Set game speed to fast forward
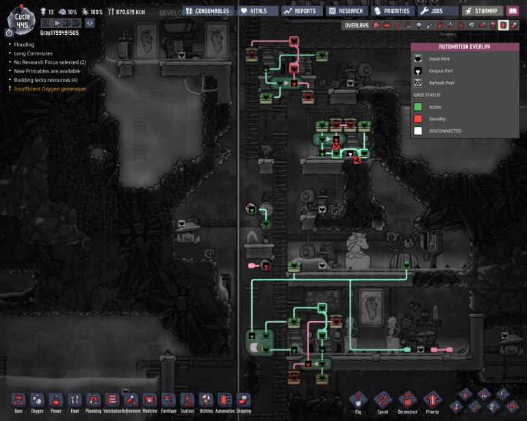Viewport: 527px width, 421px height. [66, 23]
